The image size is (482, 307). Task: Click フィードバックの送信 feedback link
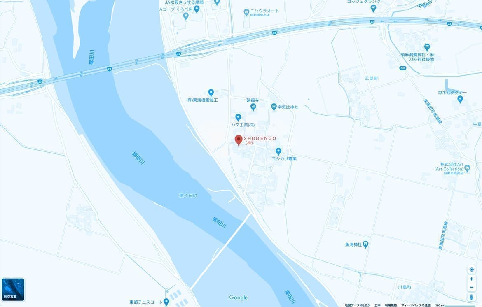tap(416, 305)
